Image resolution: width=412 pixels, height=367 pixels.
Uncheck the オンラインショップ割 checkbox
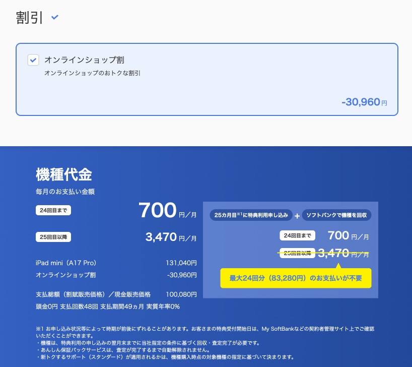coord(33,60)
